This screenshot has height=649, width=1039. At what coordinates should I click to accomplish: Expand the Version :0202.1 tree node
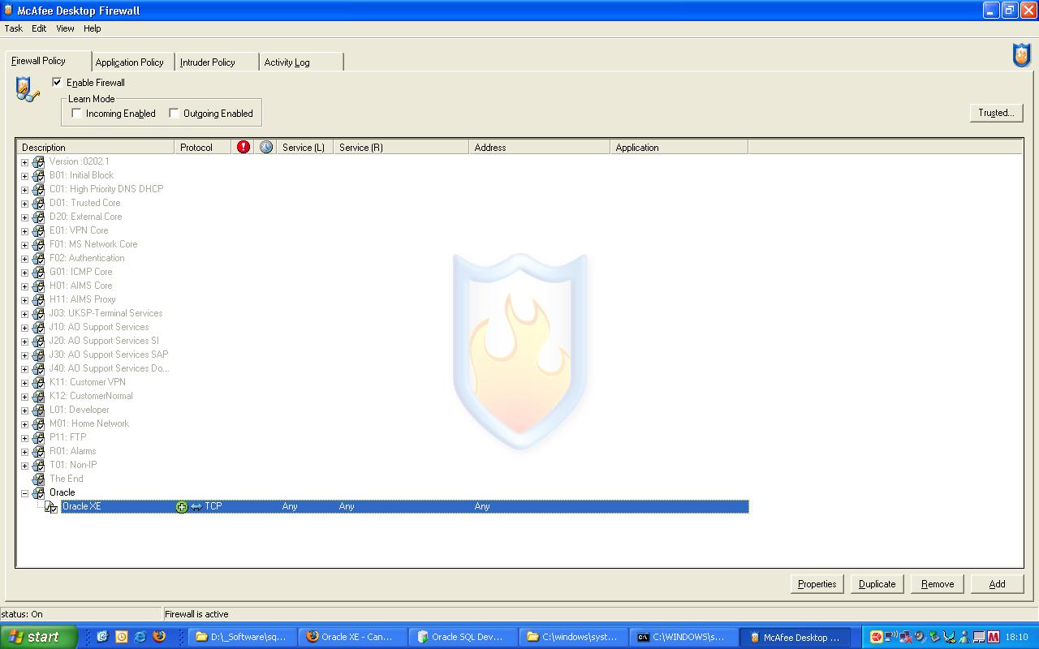24,162
